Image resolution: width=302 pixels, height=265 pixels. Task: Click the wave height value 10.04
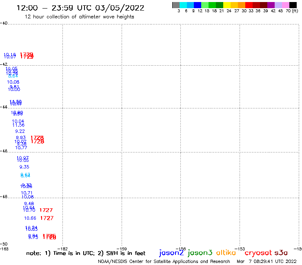pos(18,121)
